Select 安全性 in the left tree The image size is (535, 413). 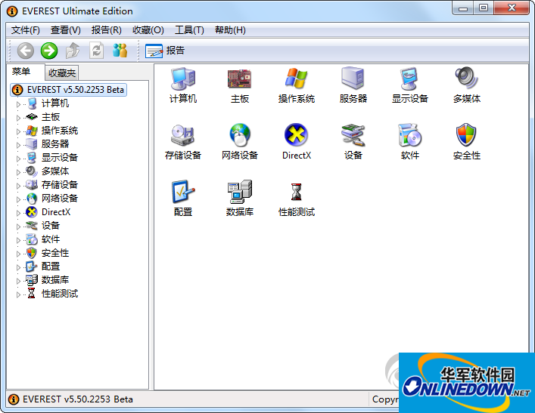pos(55,253)
